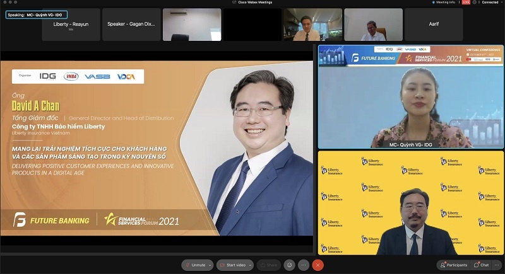Start video from the control bar
This screenshot has width=505, height=274.
pyautogui.click(x=232, y=265)
